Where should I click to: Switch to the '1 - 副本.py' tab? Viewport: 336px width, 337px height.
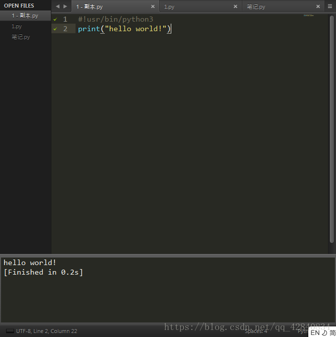click(115, 7)
